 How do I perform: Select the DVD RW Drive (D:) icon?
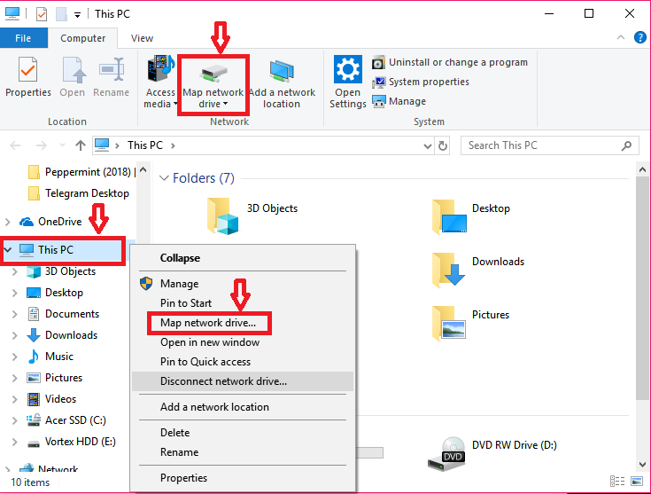point(446,454)
